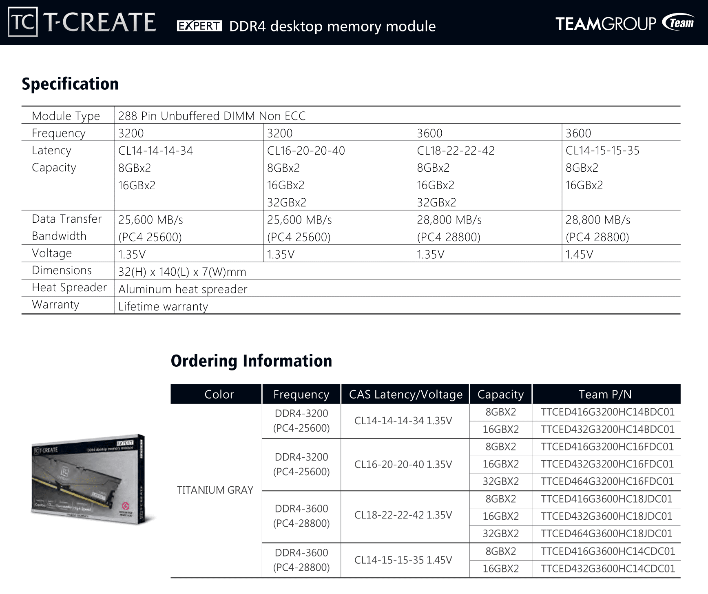Click the 'Specification' heading
This screenshot has width=708, height=594.
[70, 84]
